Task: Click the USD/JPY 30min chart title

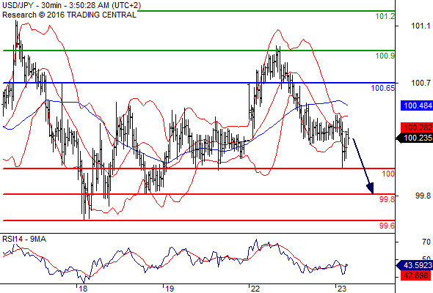Action: point(71,5)
